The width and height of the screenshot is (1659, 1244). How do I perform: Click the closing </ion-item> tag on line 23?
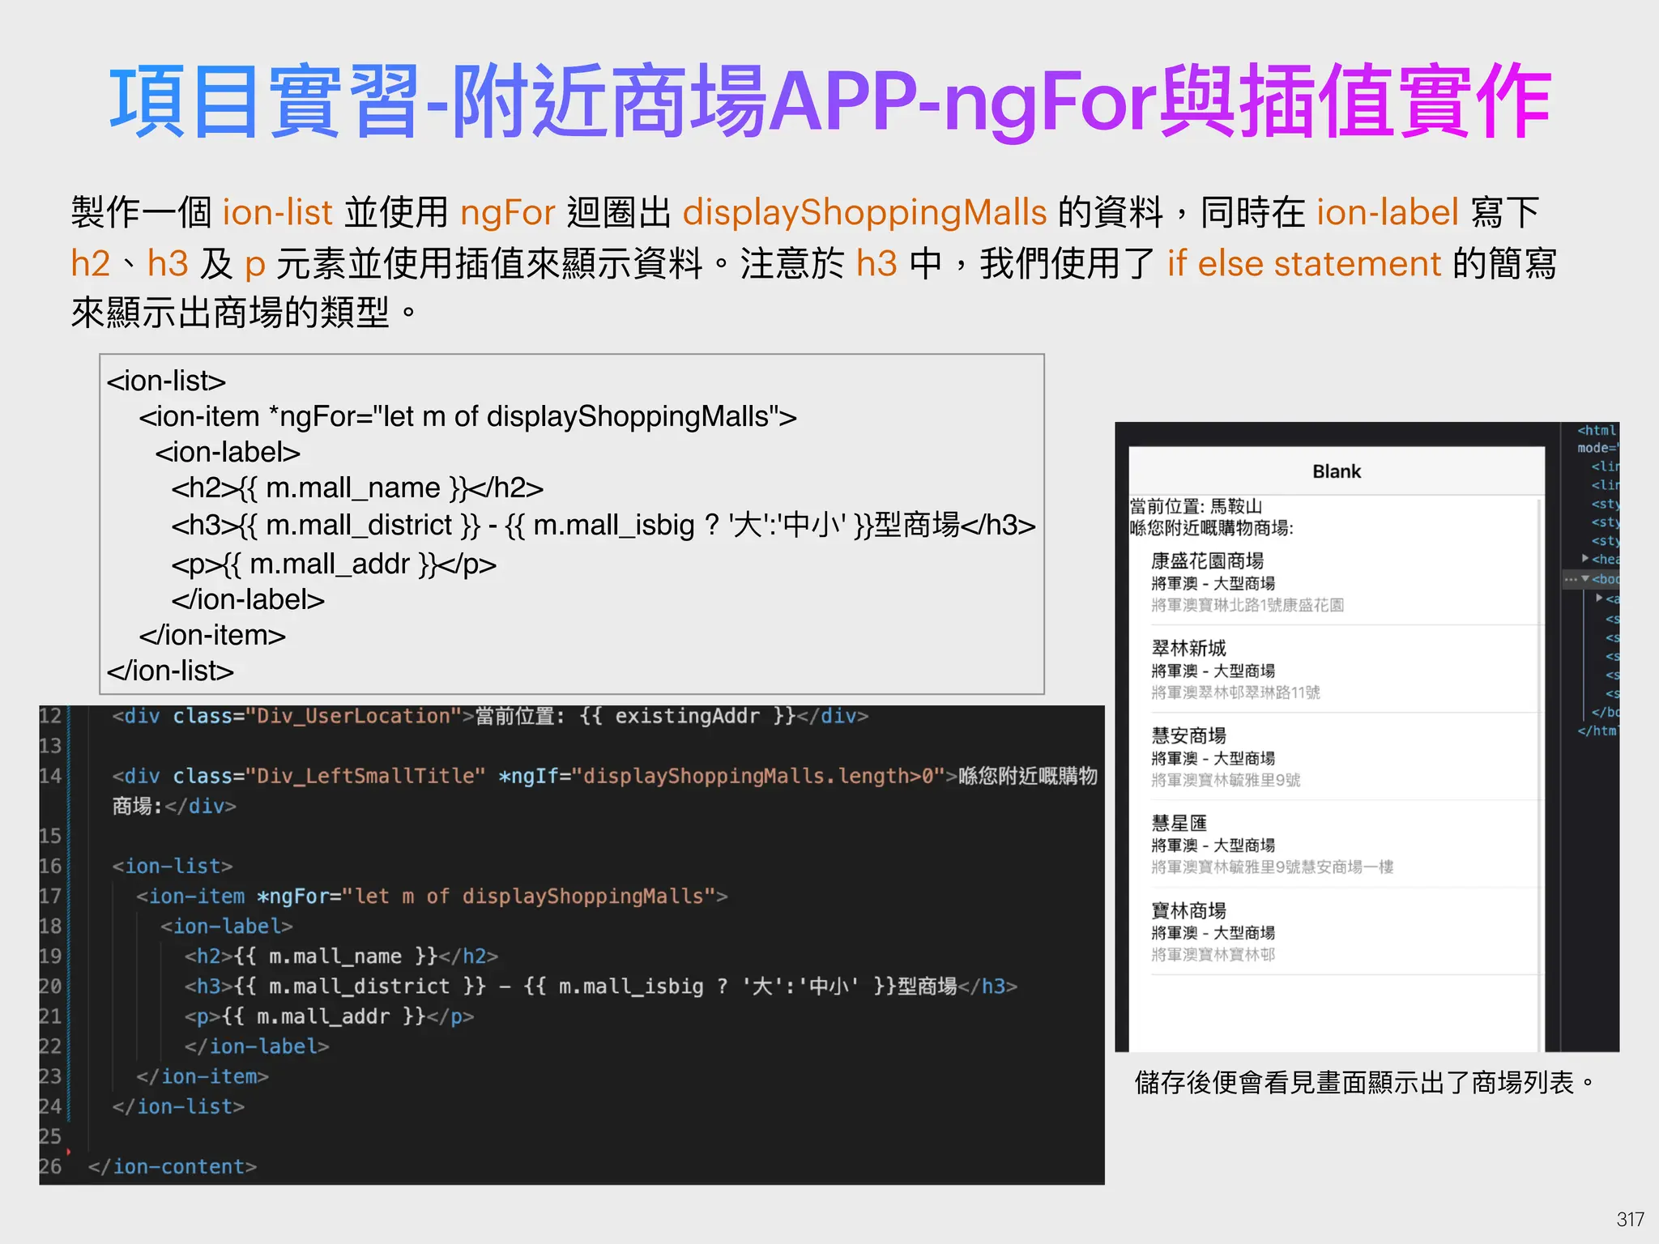[x=203, y=1076]
